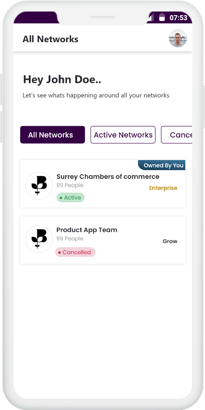Tap the Owned By You badge
This screenshot has width=205, height=410.
pyautogui.click(x=161, y=165)
